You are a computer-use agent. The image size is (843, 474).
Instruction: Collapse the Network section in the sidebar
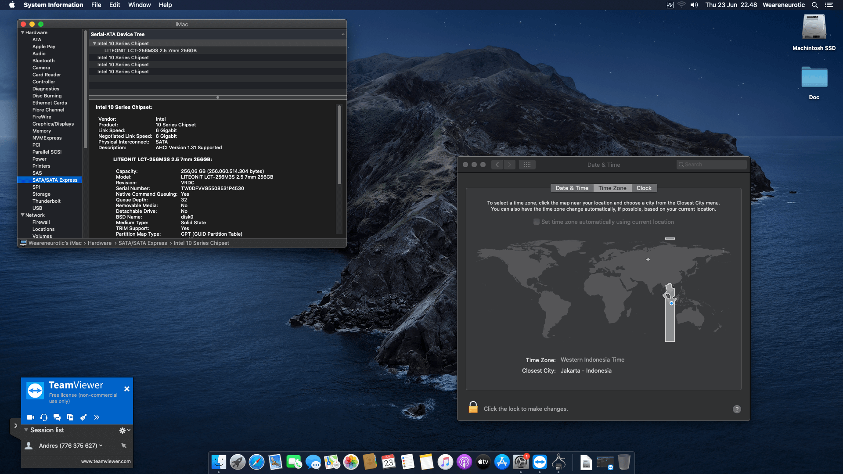(22, 215)
